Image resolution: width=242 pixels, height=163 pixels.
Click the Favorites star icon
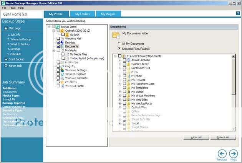point(62,82)
